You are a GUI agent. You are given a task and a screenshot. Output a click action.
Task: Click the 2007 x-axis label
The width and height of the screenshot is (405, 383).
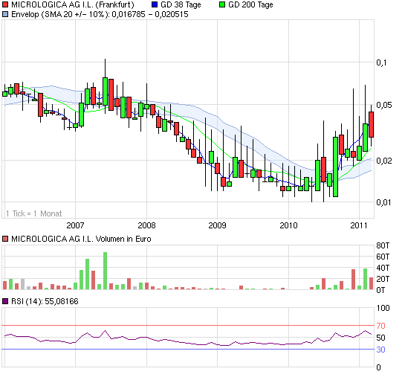[x=75, y=225]
